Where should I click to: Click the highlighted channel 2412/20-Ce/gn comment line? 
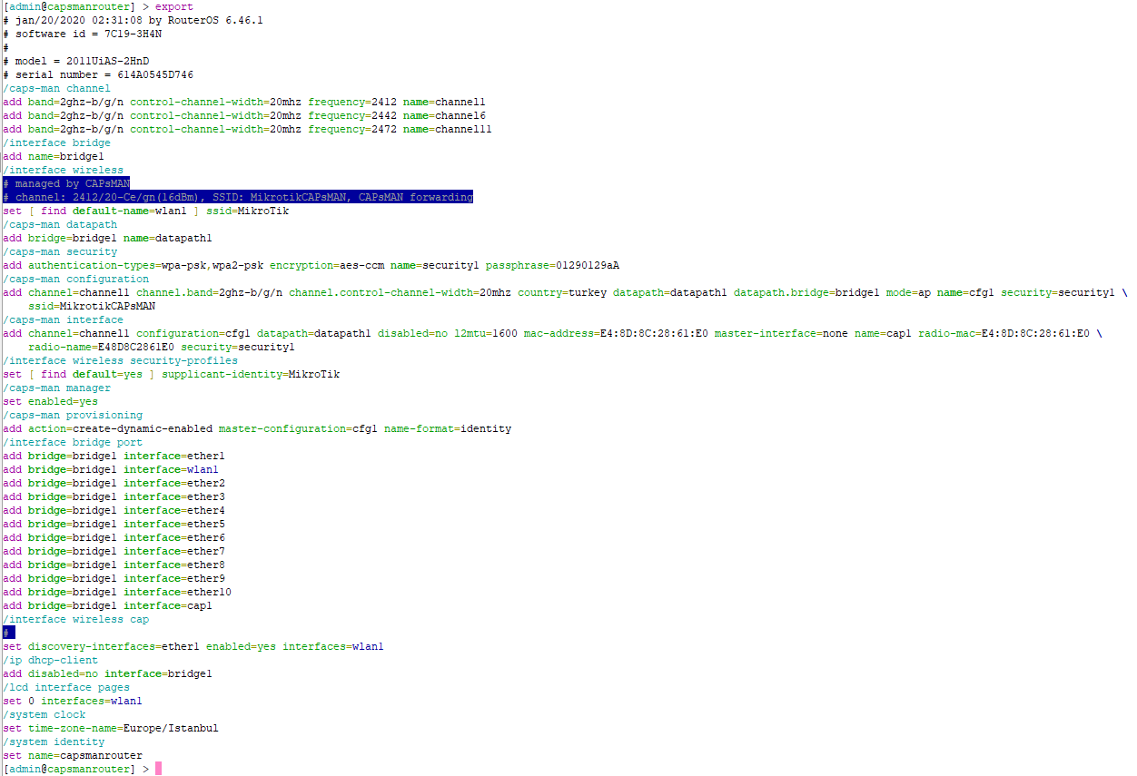coord(238,197)
